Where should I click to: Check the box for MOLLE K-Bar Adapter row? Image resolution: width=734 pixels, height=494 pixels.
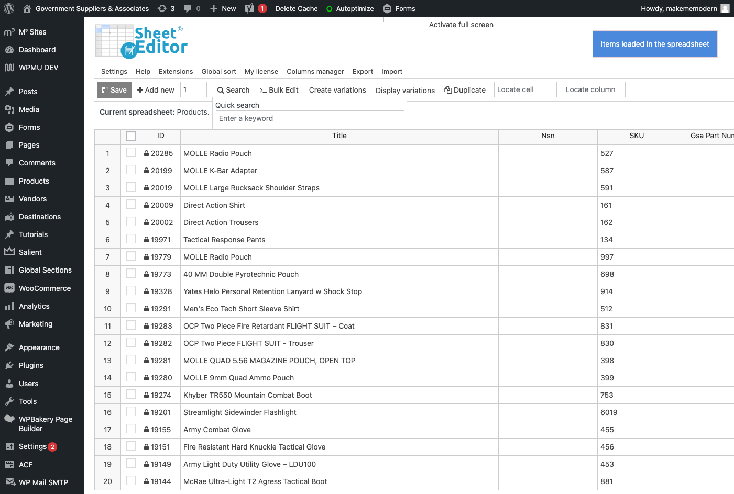(131, 170)
